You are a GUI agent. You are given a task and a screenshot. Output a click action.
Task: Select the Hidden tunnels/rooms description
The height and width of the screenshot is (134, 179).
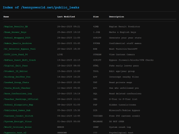[123, 105]
